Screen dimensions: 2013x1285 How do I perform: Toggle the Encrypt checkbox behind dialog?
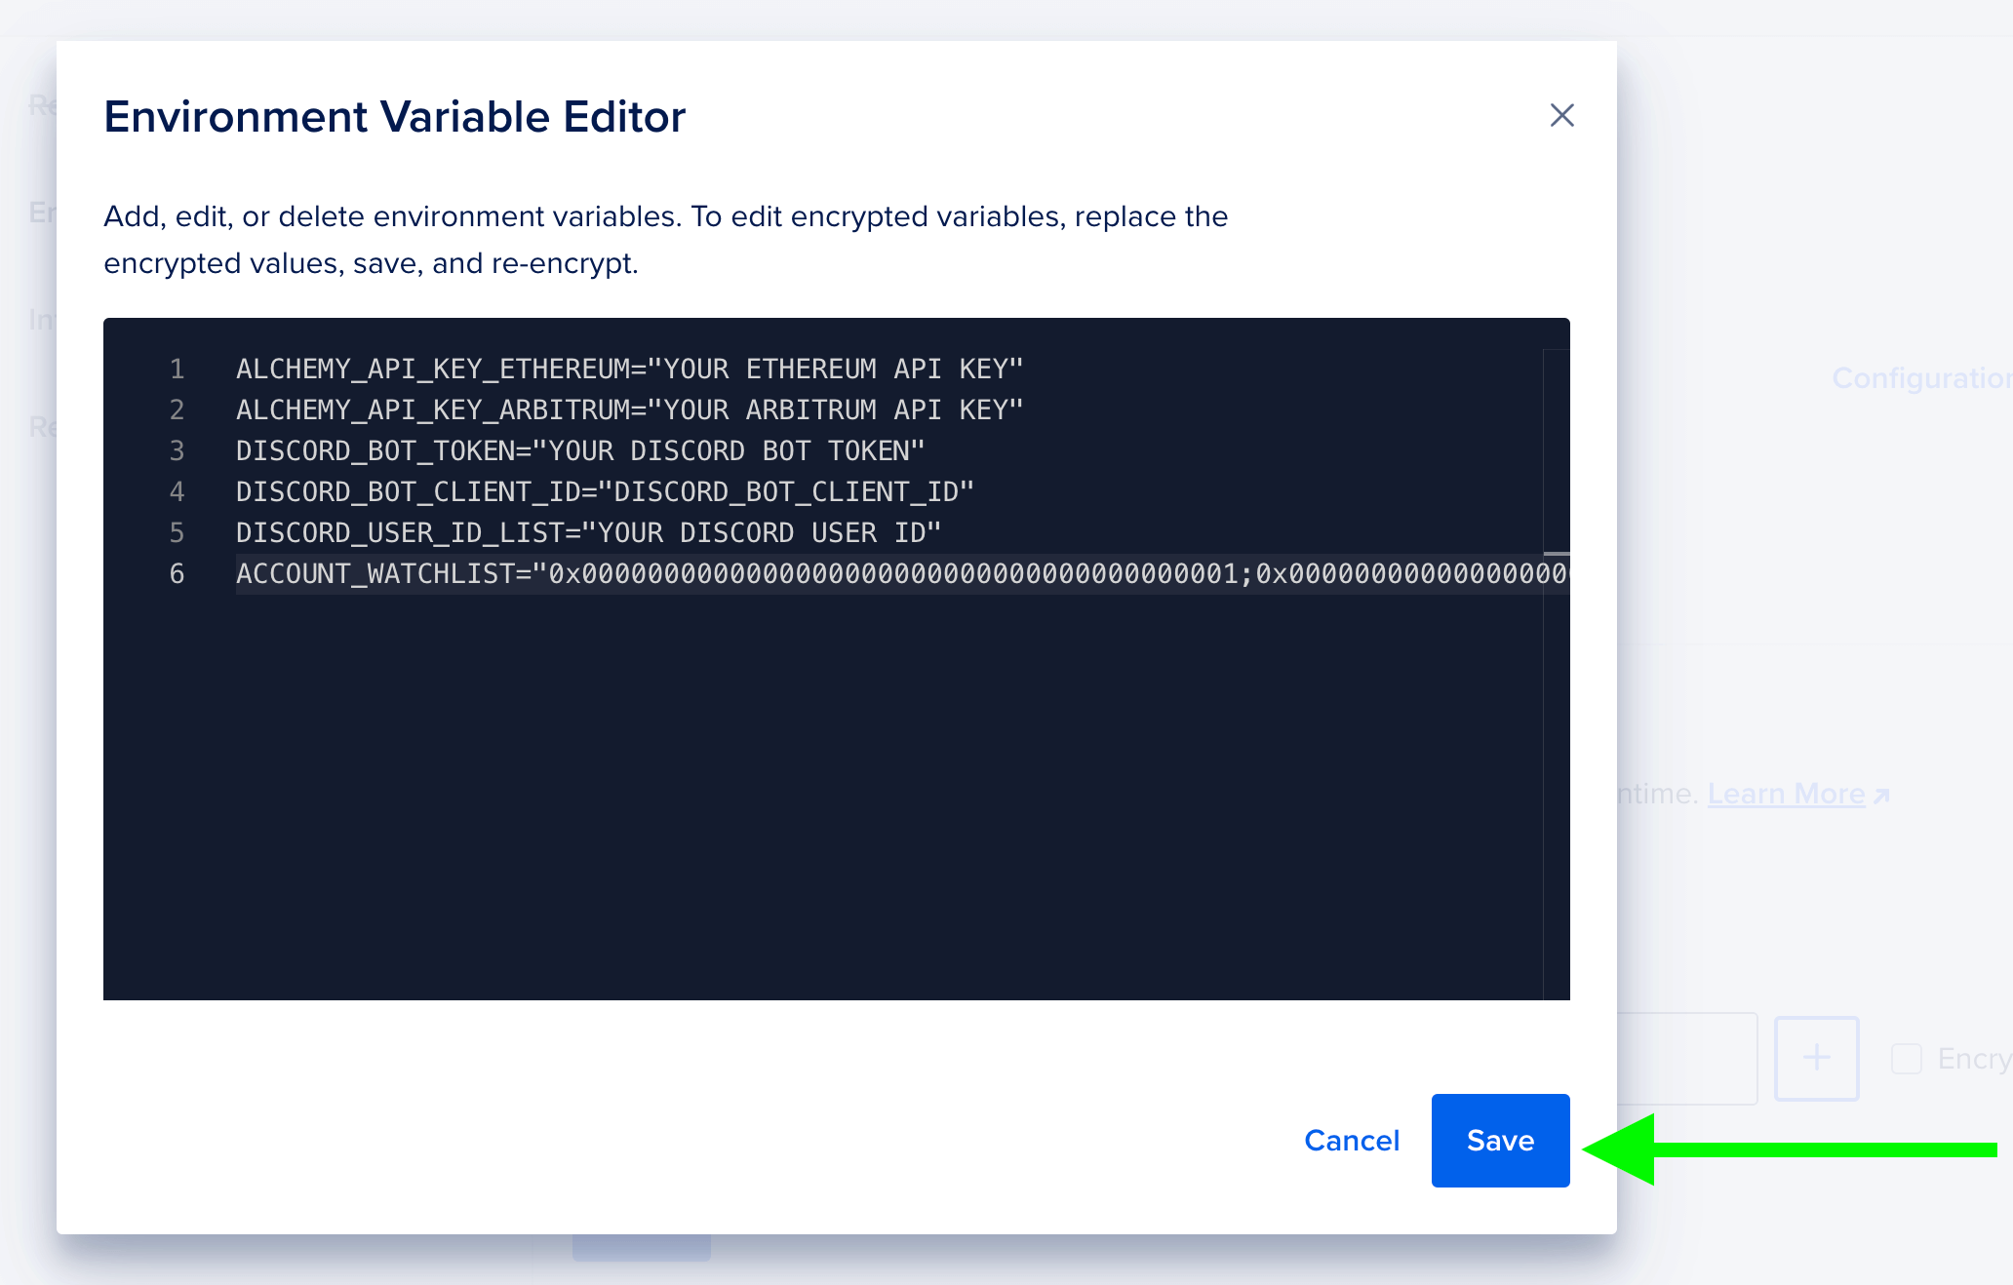click(1906, 1058)
